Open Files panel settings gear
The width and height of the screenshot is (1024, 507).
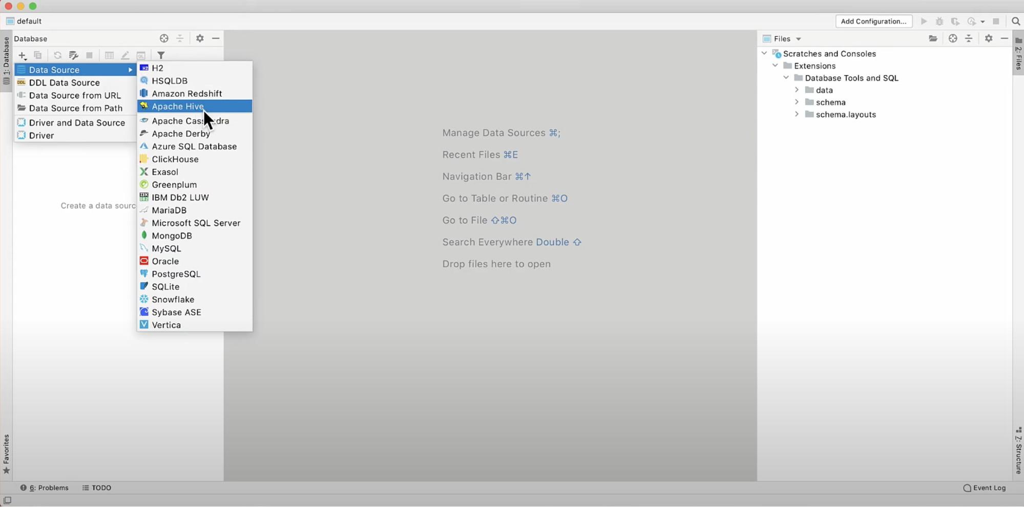[x=989, y=38]
